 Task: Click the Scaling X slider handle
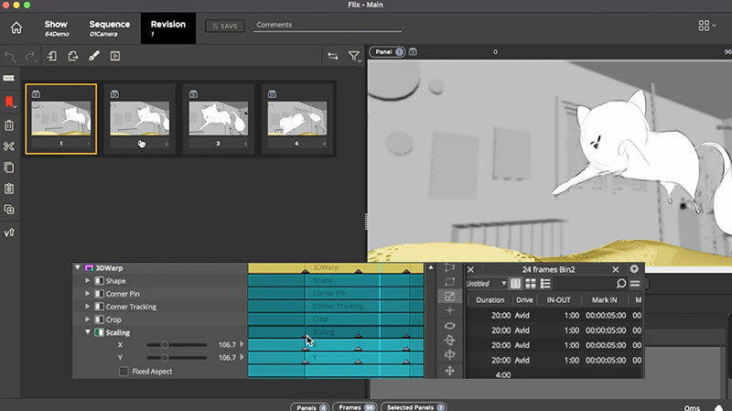pyautogui.click(x=165, y=345)
